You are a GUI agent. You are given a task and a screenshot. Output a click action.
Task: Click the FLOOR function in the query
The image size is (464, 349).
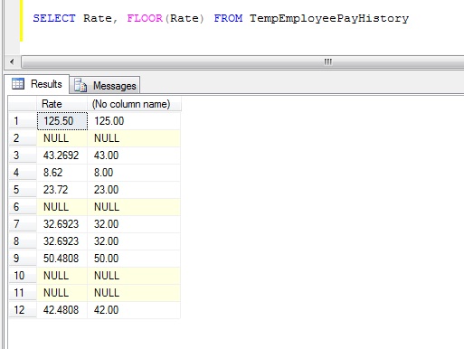coord(145,18)
